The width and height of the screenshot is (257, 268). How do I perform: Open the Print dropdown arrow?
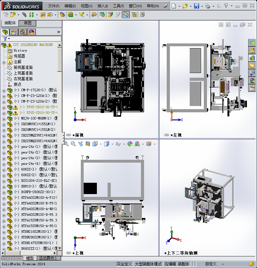point(213,6)
